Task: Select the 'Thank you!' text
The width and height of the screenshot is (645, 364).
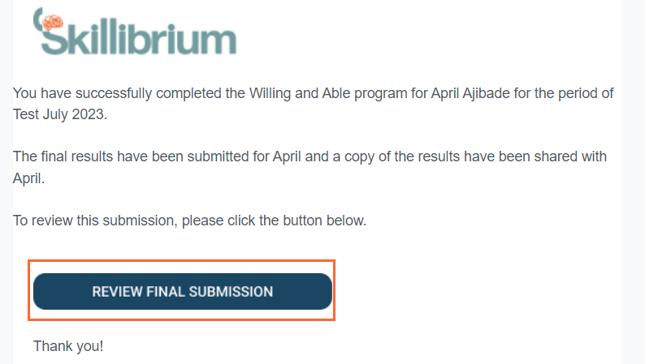Action: [68, 346]
